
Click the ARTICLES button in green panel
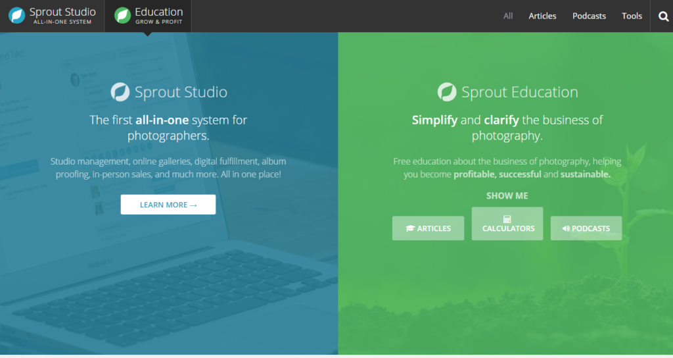(428, 228)
